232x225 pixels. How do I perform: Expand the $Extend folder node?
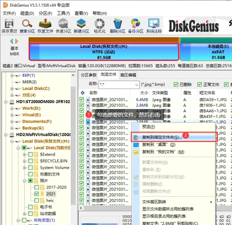[x=25, y=155]
